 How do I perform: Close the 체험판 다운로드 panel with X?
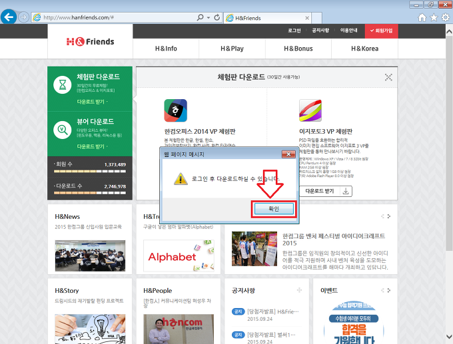[388, 77]
